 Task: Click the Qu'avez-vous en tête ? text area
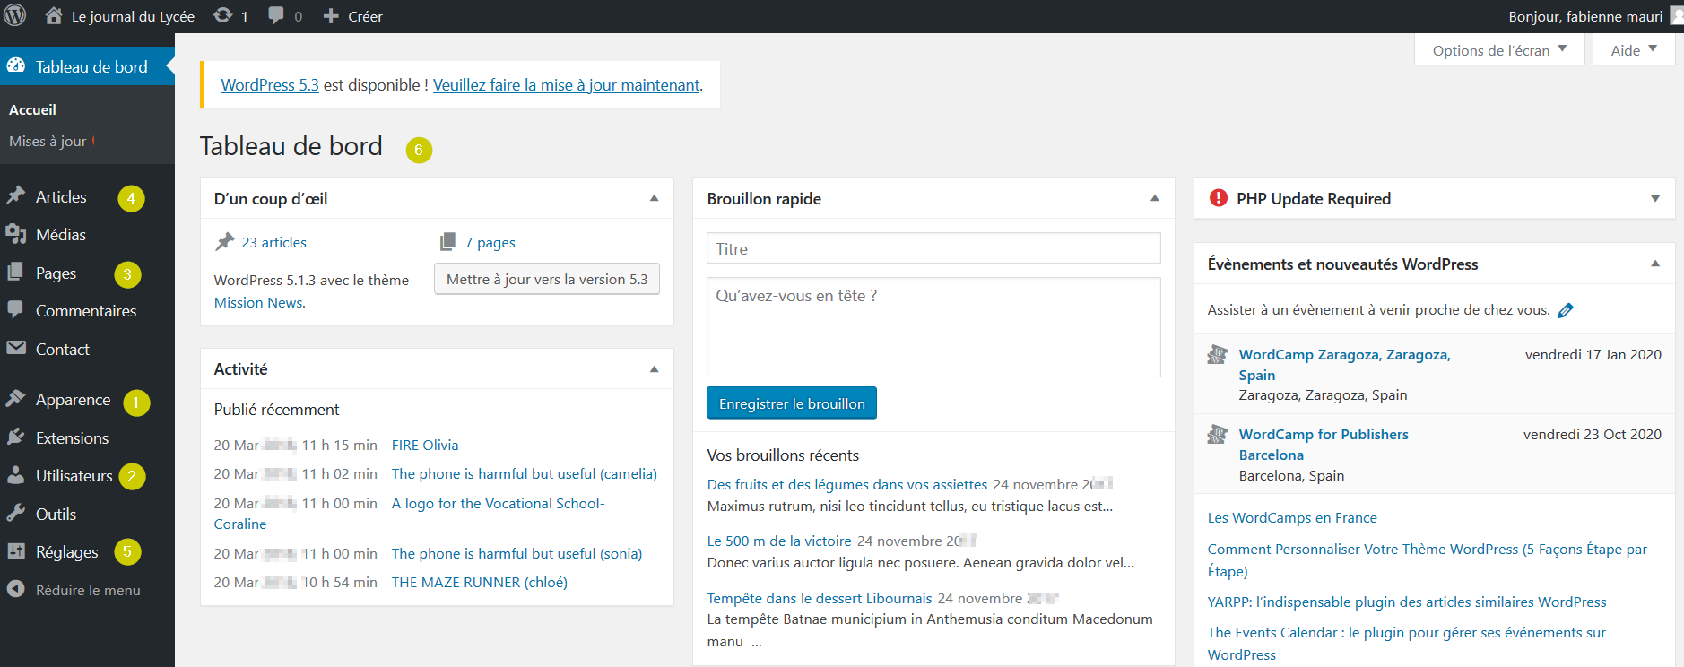coord(933,327)
